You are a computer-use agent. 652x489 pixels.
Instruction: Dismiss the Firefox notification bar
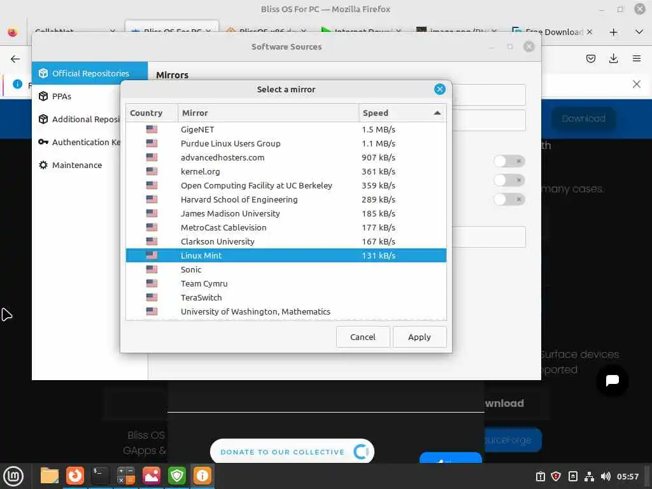coord(636,84)
